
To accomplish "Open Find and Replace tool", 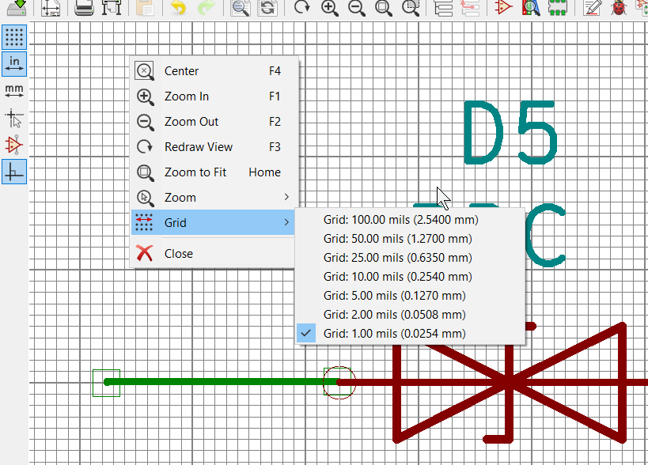I will click(x=267, y=8).
